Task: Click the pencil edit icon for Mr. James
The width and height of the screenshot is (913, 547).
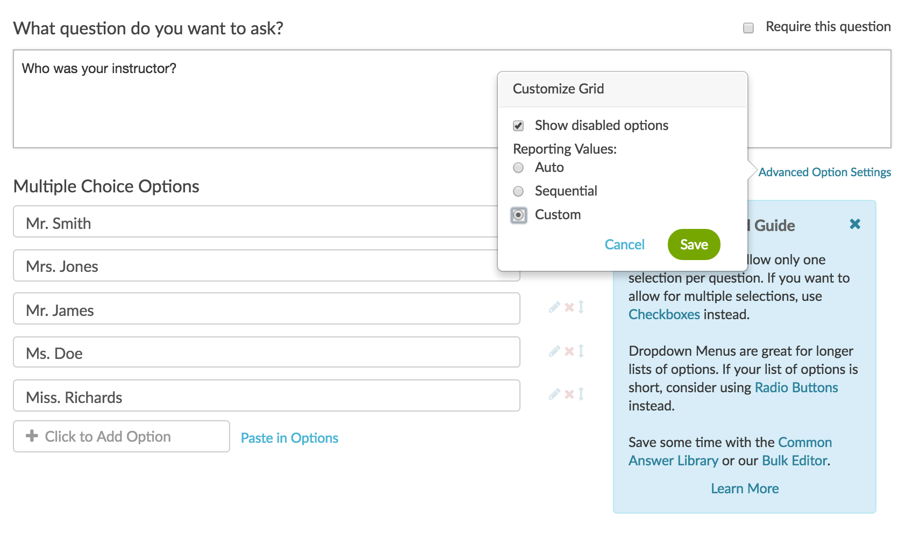Action: point(554,307)
